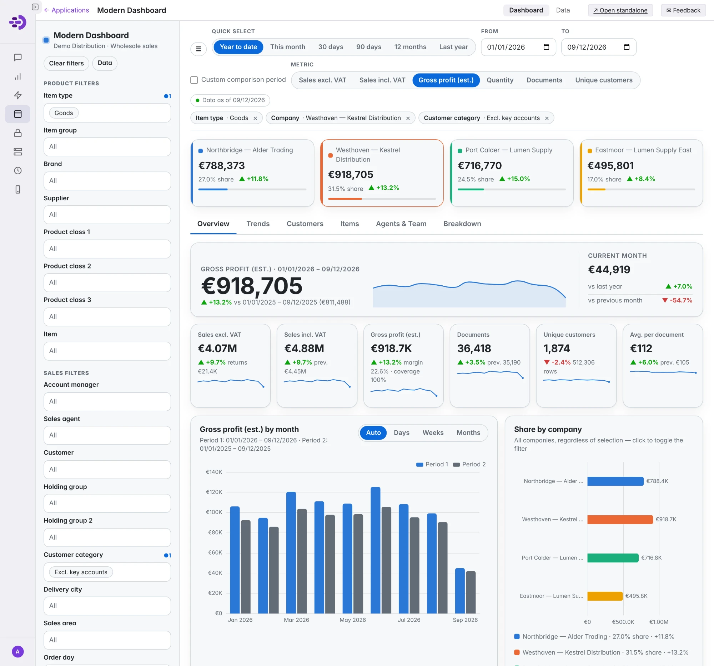Viewport: 714px width, 666px height.
Task: Click the lightning bolt icon in sidebar
Action: 17,95
